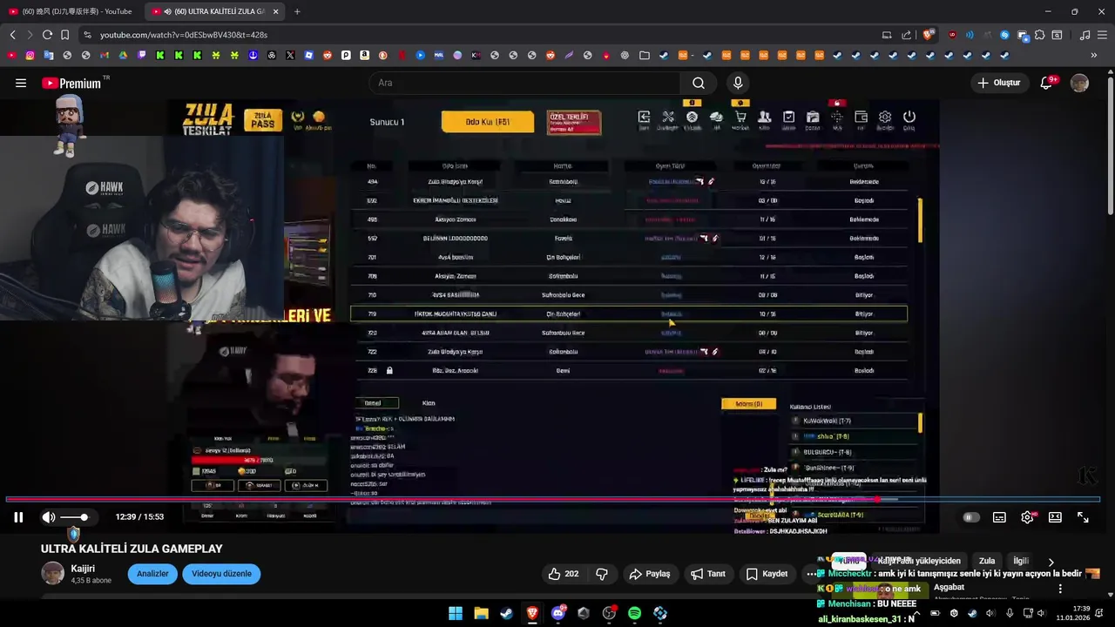Enter fullscreen with the player corner icon
The image size is (1115, 627).
[x=1083, y=517]
